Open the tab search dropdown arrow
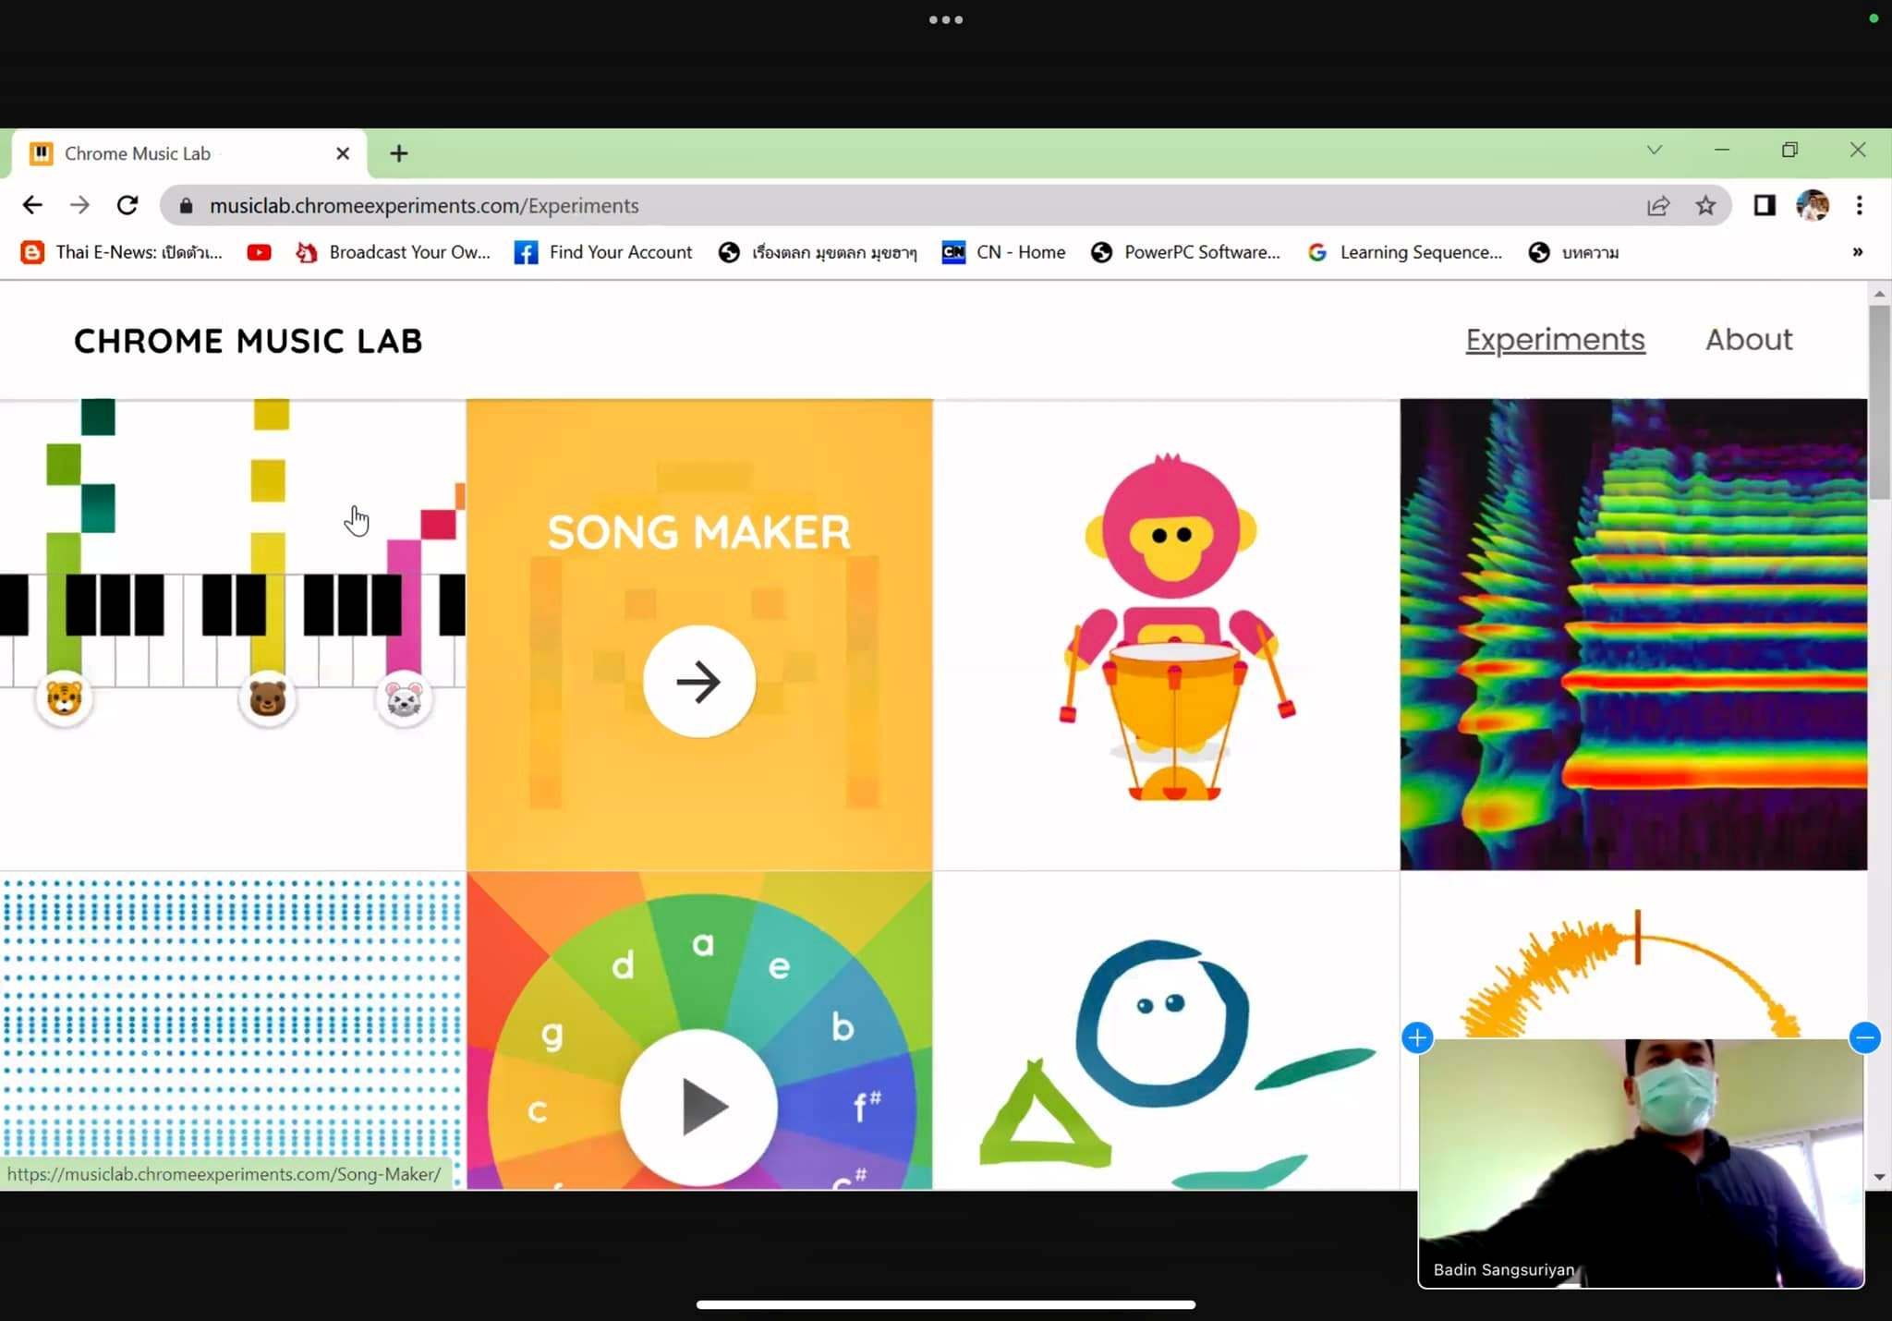1892x1321 pixels. tap(1655, 150)
